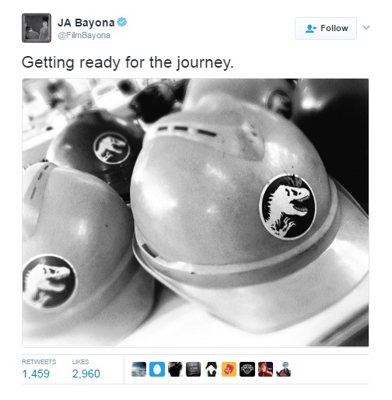
Task: Open the avatar of person in red jacket
Action: (x=265, y=369)
